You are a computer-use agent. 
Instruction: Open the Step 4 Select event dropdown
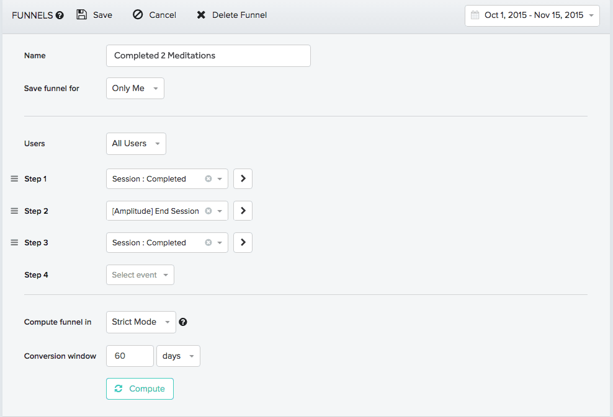[140, 274]
